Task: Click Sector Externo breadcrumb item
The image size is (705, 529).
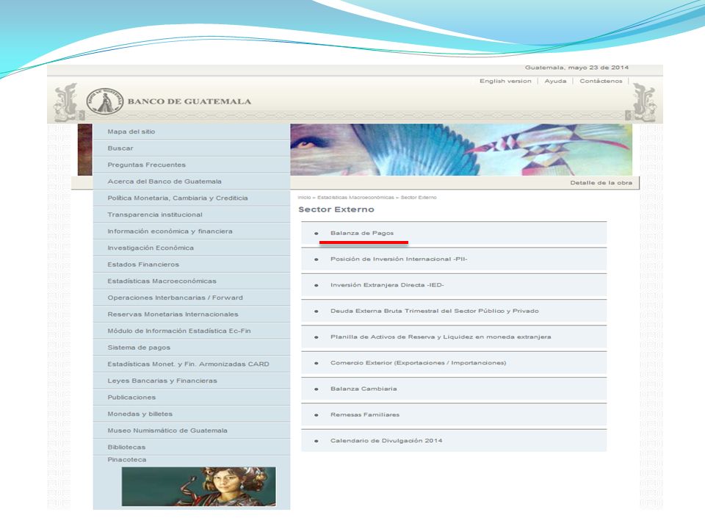Action: 419,198
